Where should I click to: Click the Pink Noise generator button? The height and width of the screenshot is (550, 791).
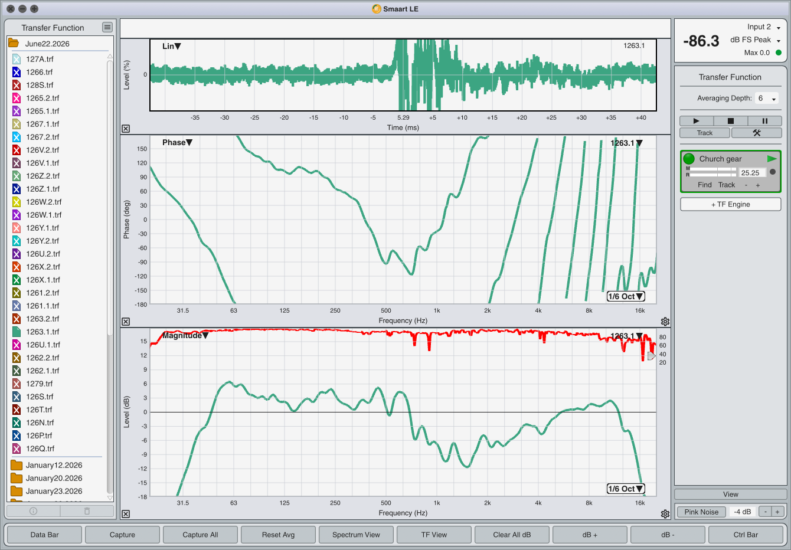(701, 512)
